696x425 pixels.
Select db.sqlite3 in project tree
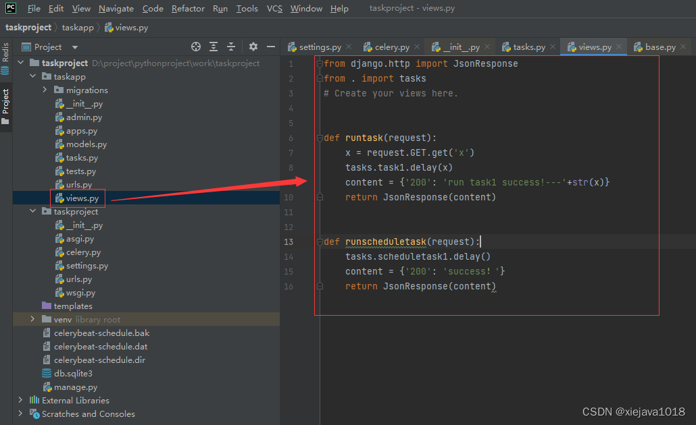[x=73, y=373]
